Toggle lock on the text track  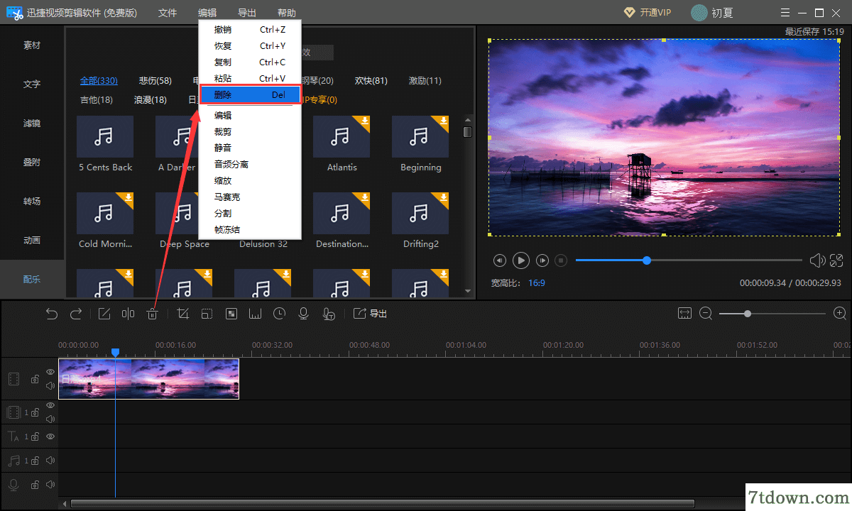click(x=35, y=436)
